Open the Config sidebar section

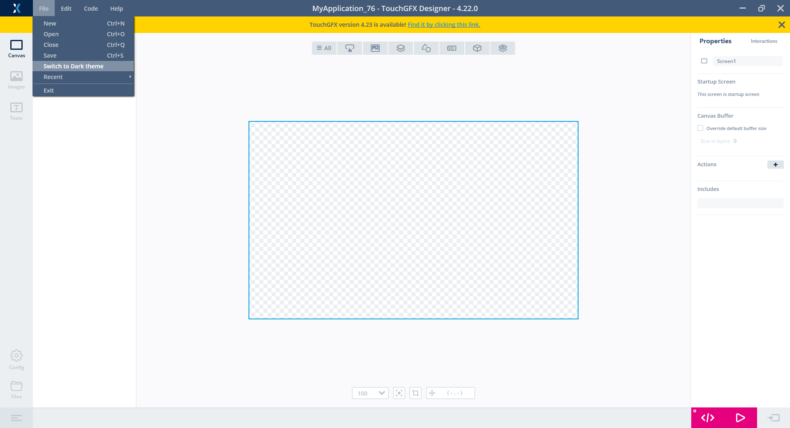pos(16,360)
